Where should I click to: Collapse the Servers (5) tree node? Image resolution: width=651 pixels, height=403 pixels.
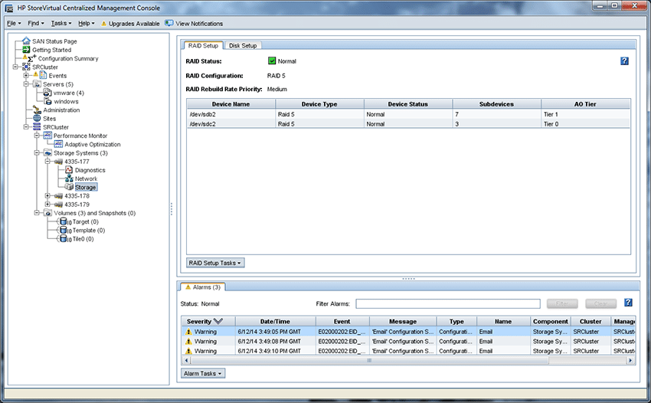pyautogui.click(x=26, y=84)
